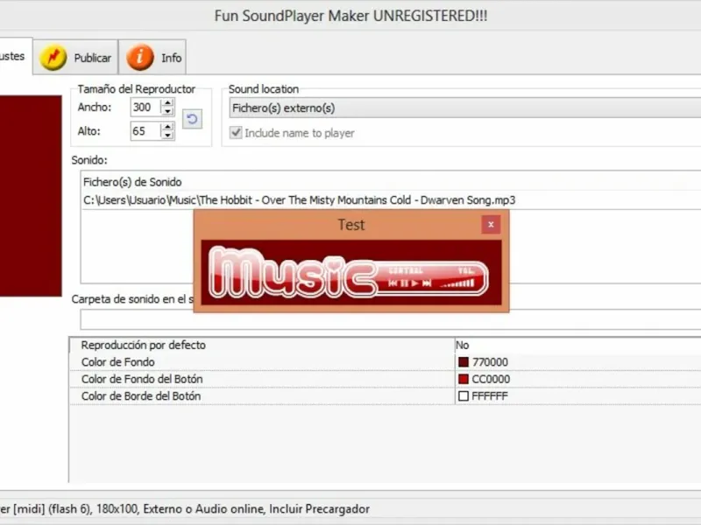Click the Publicar lightning icon
This screenshot has width=701, height=525.
(x=53, y=57)
